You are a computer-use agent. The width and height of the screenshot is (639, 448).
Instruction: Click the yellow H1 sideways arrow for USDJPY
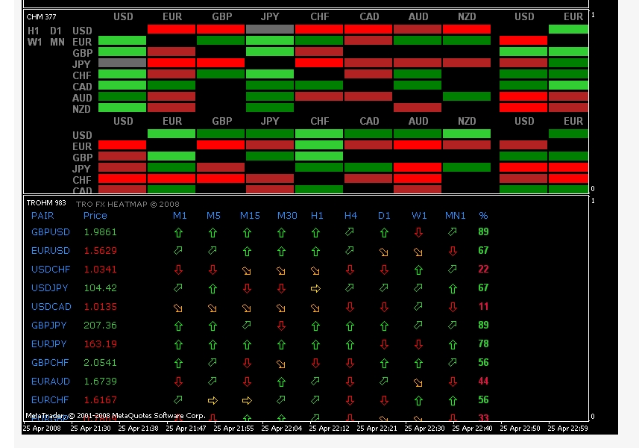(x=315, y=288)
